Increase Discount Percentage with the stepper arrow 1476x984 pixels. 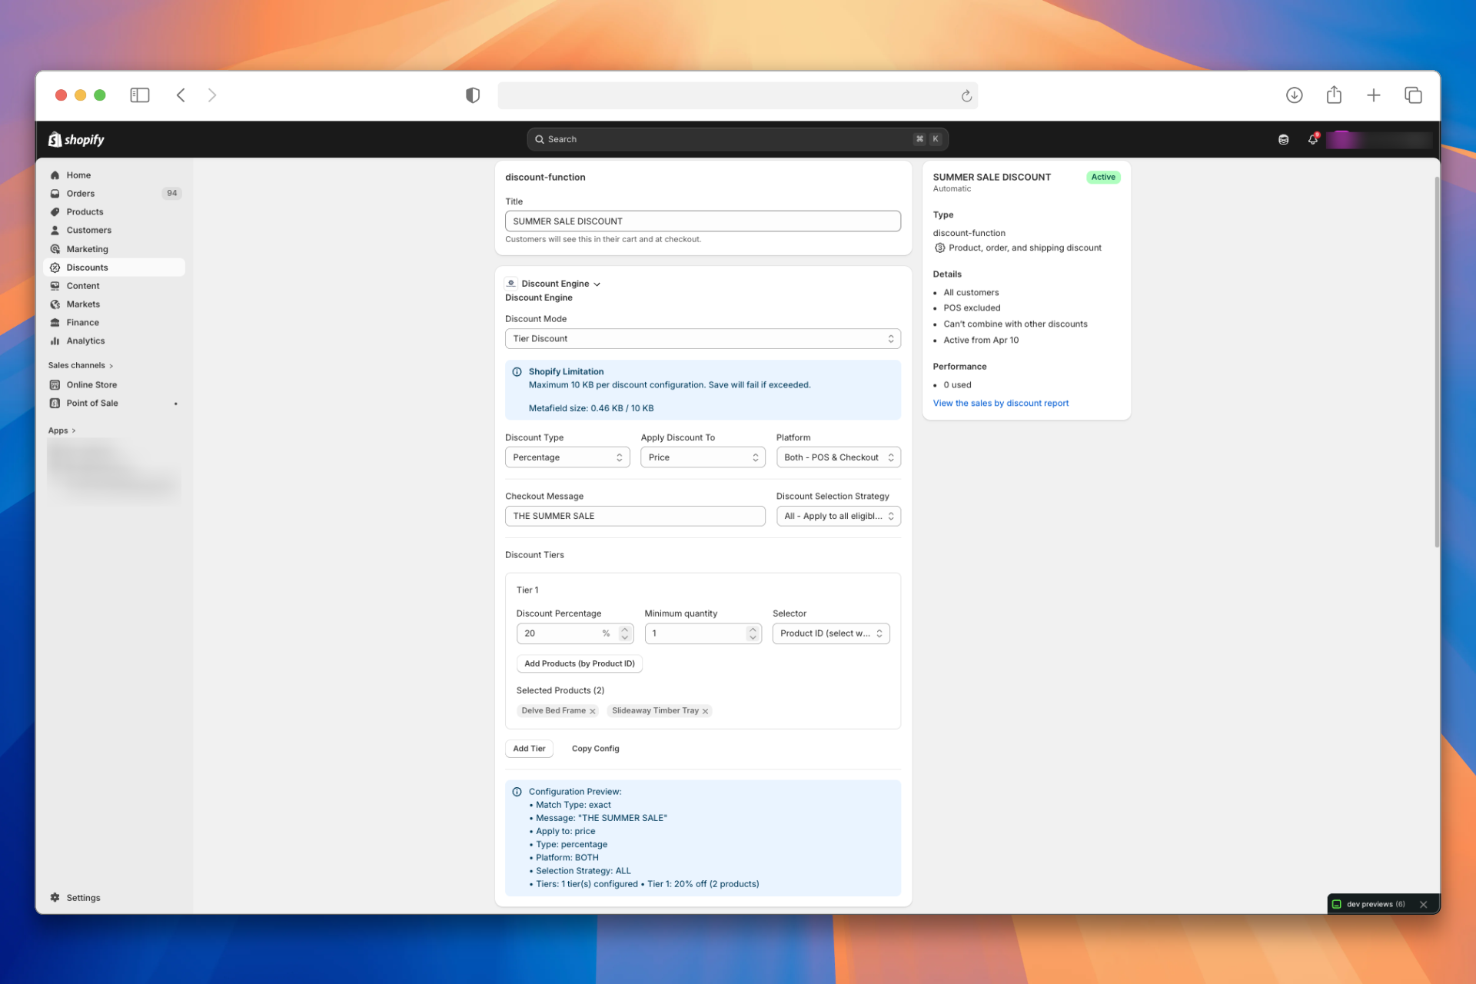[623, 629]
